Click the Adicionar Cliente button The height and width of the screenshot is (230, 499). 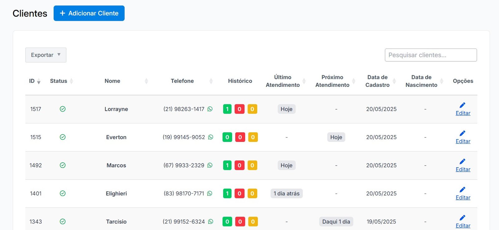pyautogui.click(x=89, y=13)
